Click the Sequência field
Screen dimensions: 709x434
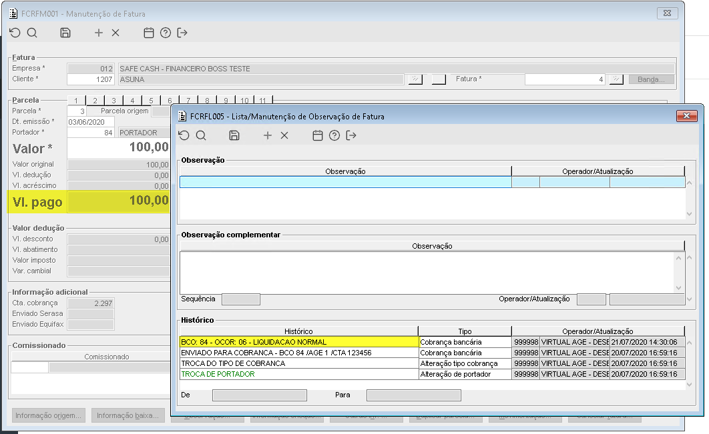point(241,299)
